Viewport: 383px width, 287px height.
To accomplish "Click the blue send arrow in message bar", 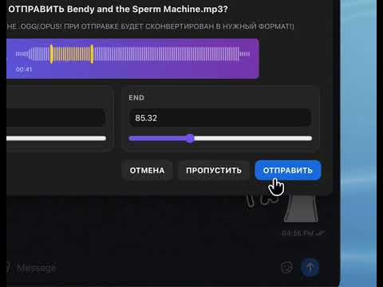I will [310, 267].
